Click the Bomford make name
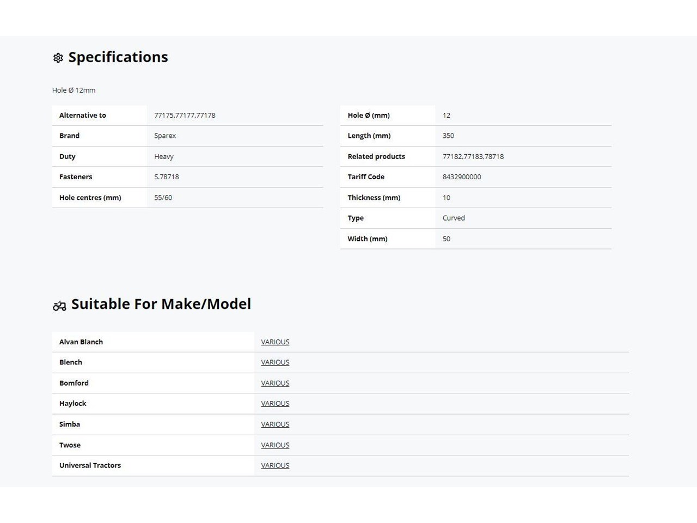697x523 pixels. point(74,383)
